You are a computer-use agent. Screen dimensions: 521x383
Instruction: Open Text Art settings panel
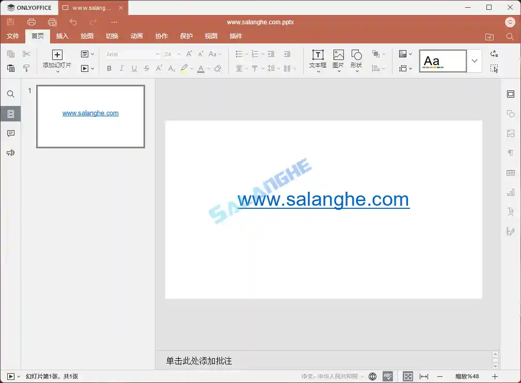click(x=510, y=211)
